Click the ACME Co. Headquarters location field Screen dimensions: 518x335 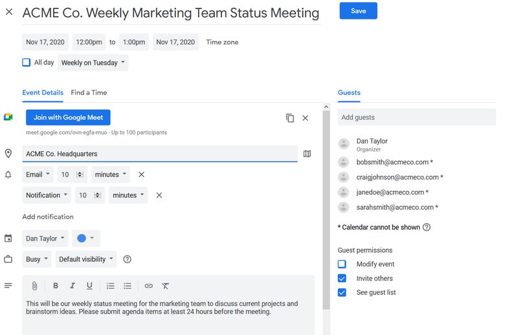coord(160,154)
